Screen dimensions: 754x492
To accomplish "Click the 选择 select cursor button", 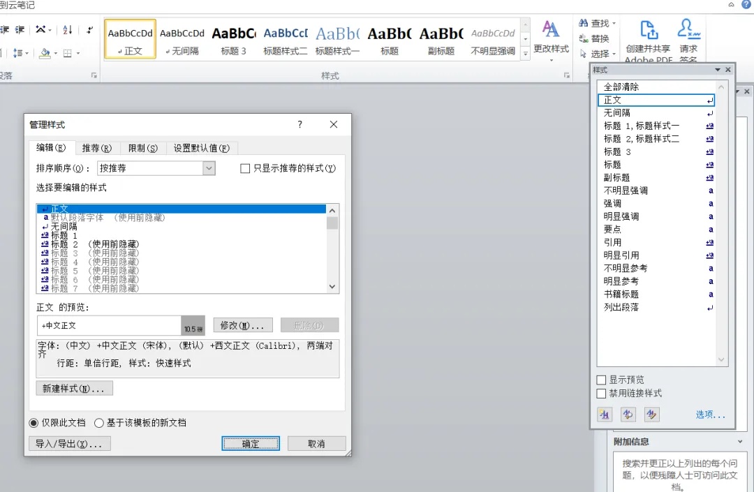I will (x=594, y=54).
